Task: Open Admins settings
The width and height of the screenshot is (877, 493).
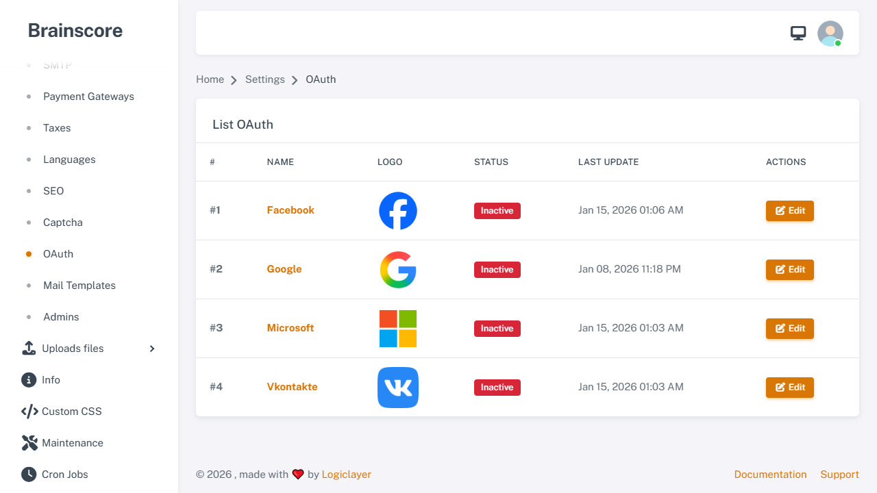Action: point(61,317)
